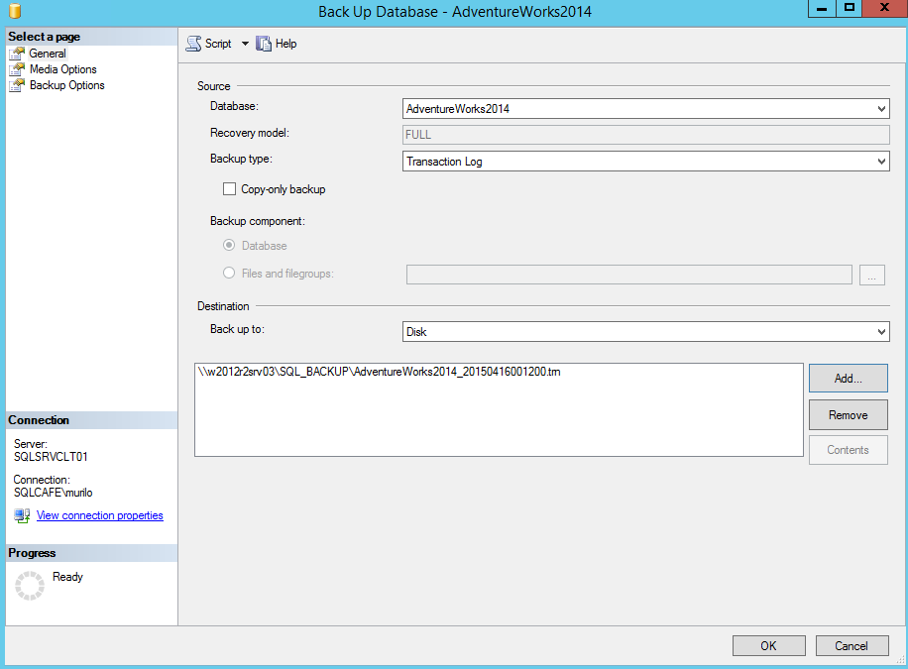
Task: Click the Ready progress status text
Action: [x=67, y=577]
